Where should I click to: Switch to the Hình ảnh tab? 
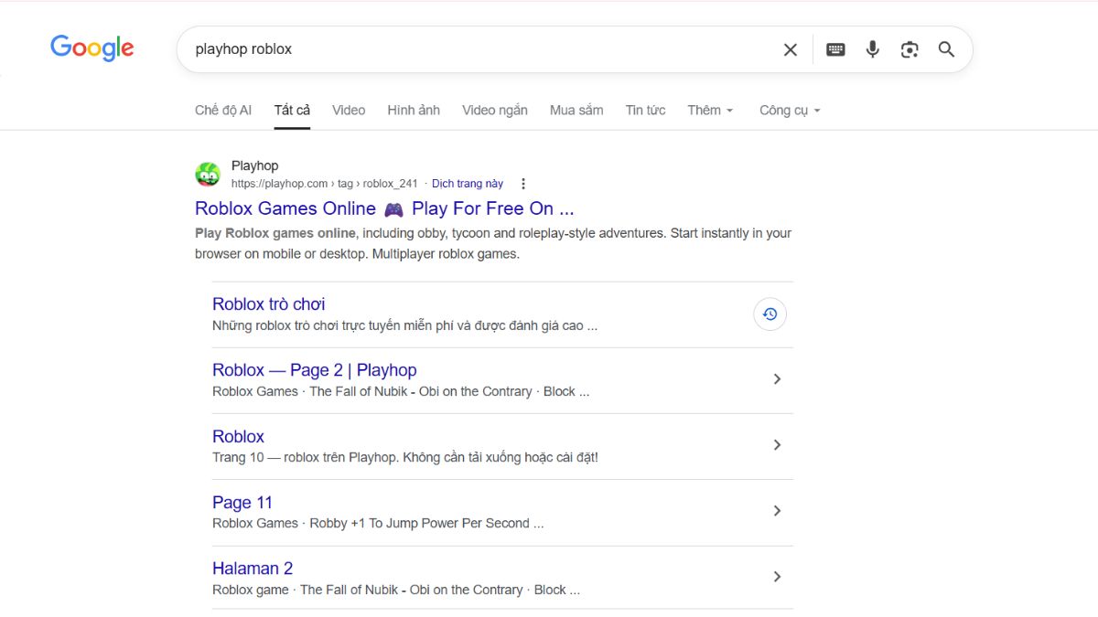pos(414,111)
